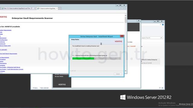Image resolution: width=193 pixels, height=108 pixels.
Task: Click the magnifier icon in Search This PC
Action: (x=161, y=38)
